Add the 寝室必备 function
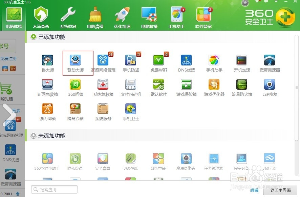The width and height of the screenshot is (300, 197). [241, 162]
